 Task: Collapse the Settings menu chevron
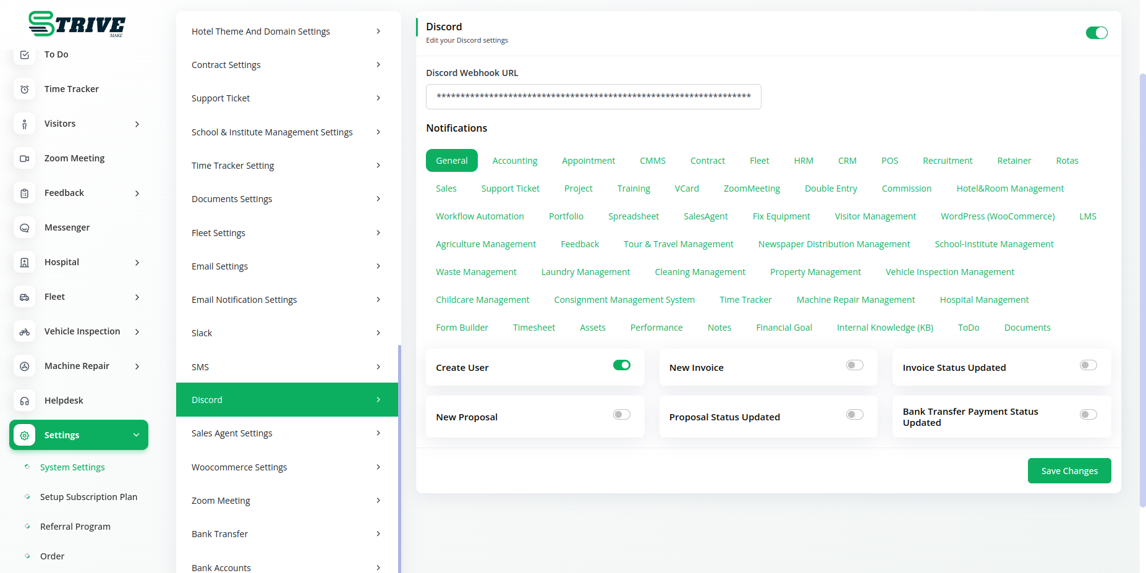(x=136, y=435)
